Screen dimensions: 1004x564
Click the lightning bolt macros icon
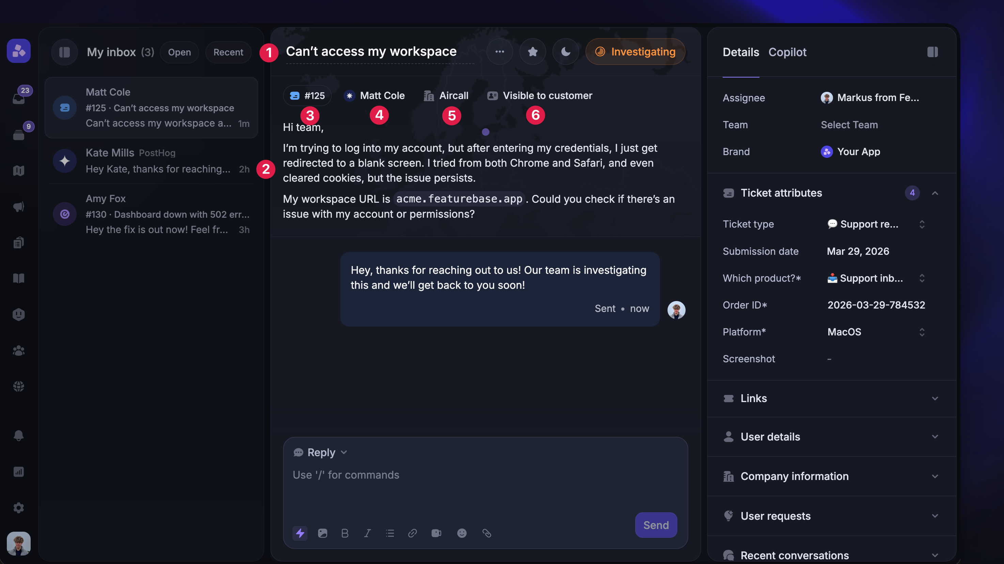click(300, 533)
